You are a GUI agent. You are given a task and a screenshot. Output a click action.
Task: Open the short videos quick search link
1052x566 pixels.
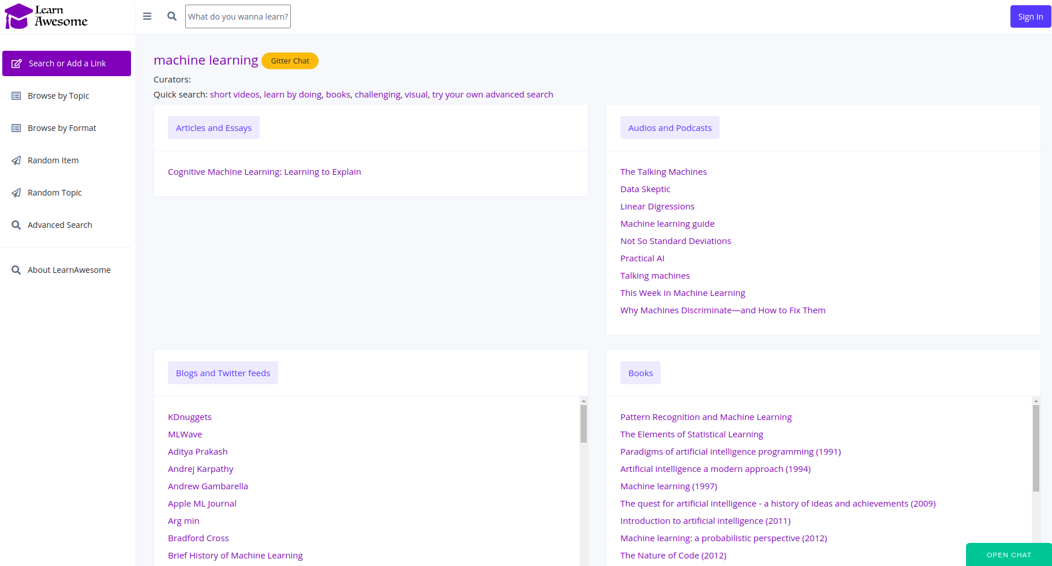click(x=234, y=94)
